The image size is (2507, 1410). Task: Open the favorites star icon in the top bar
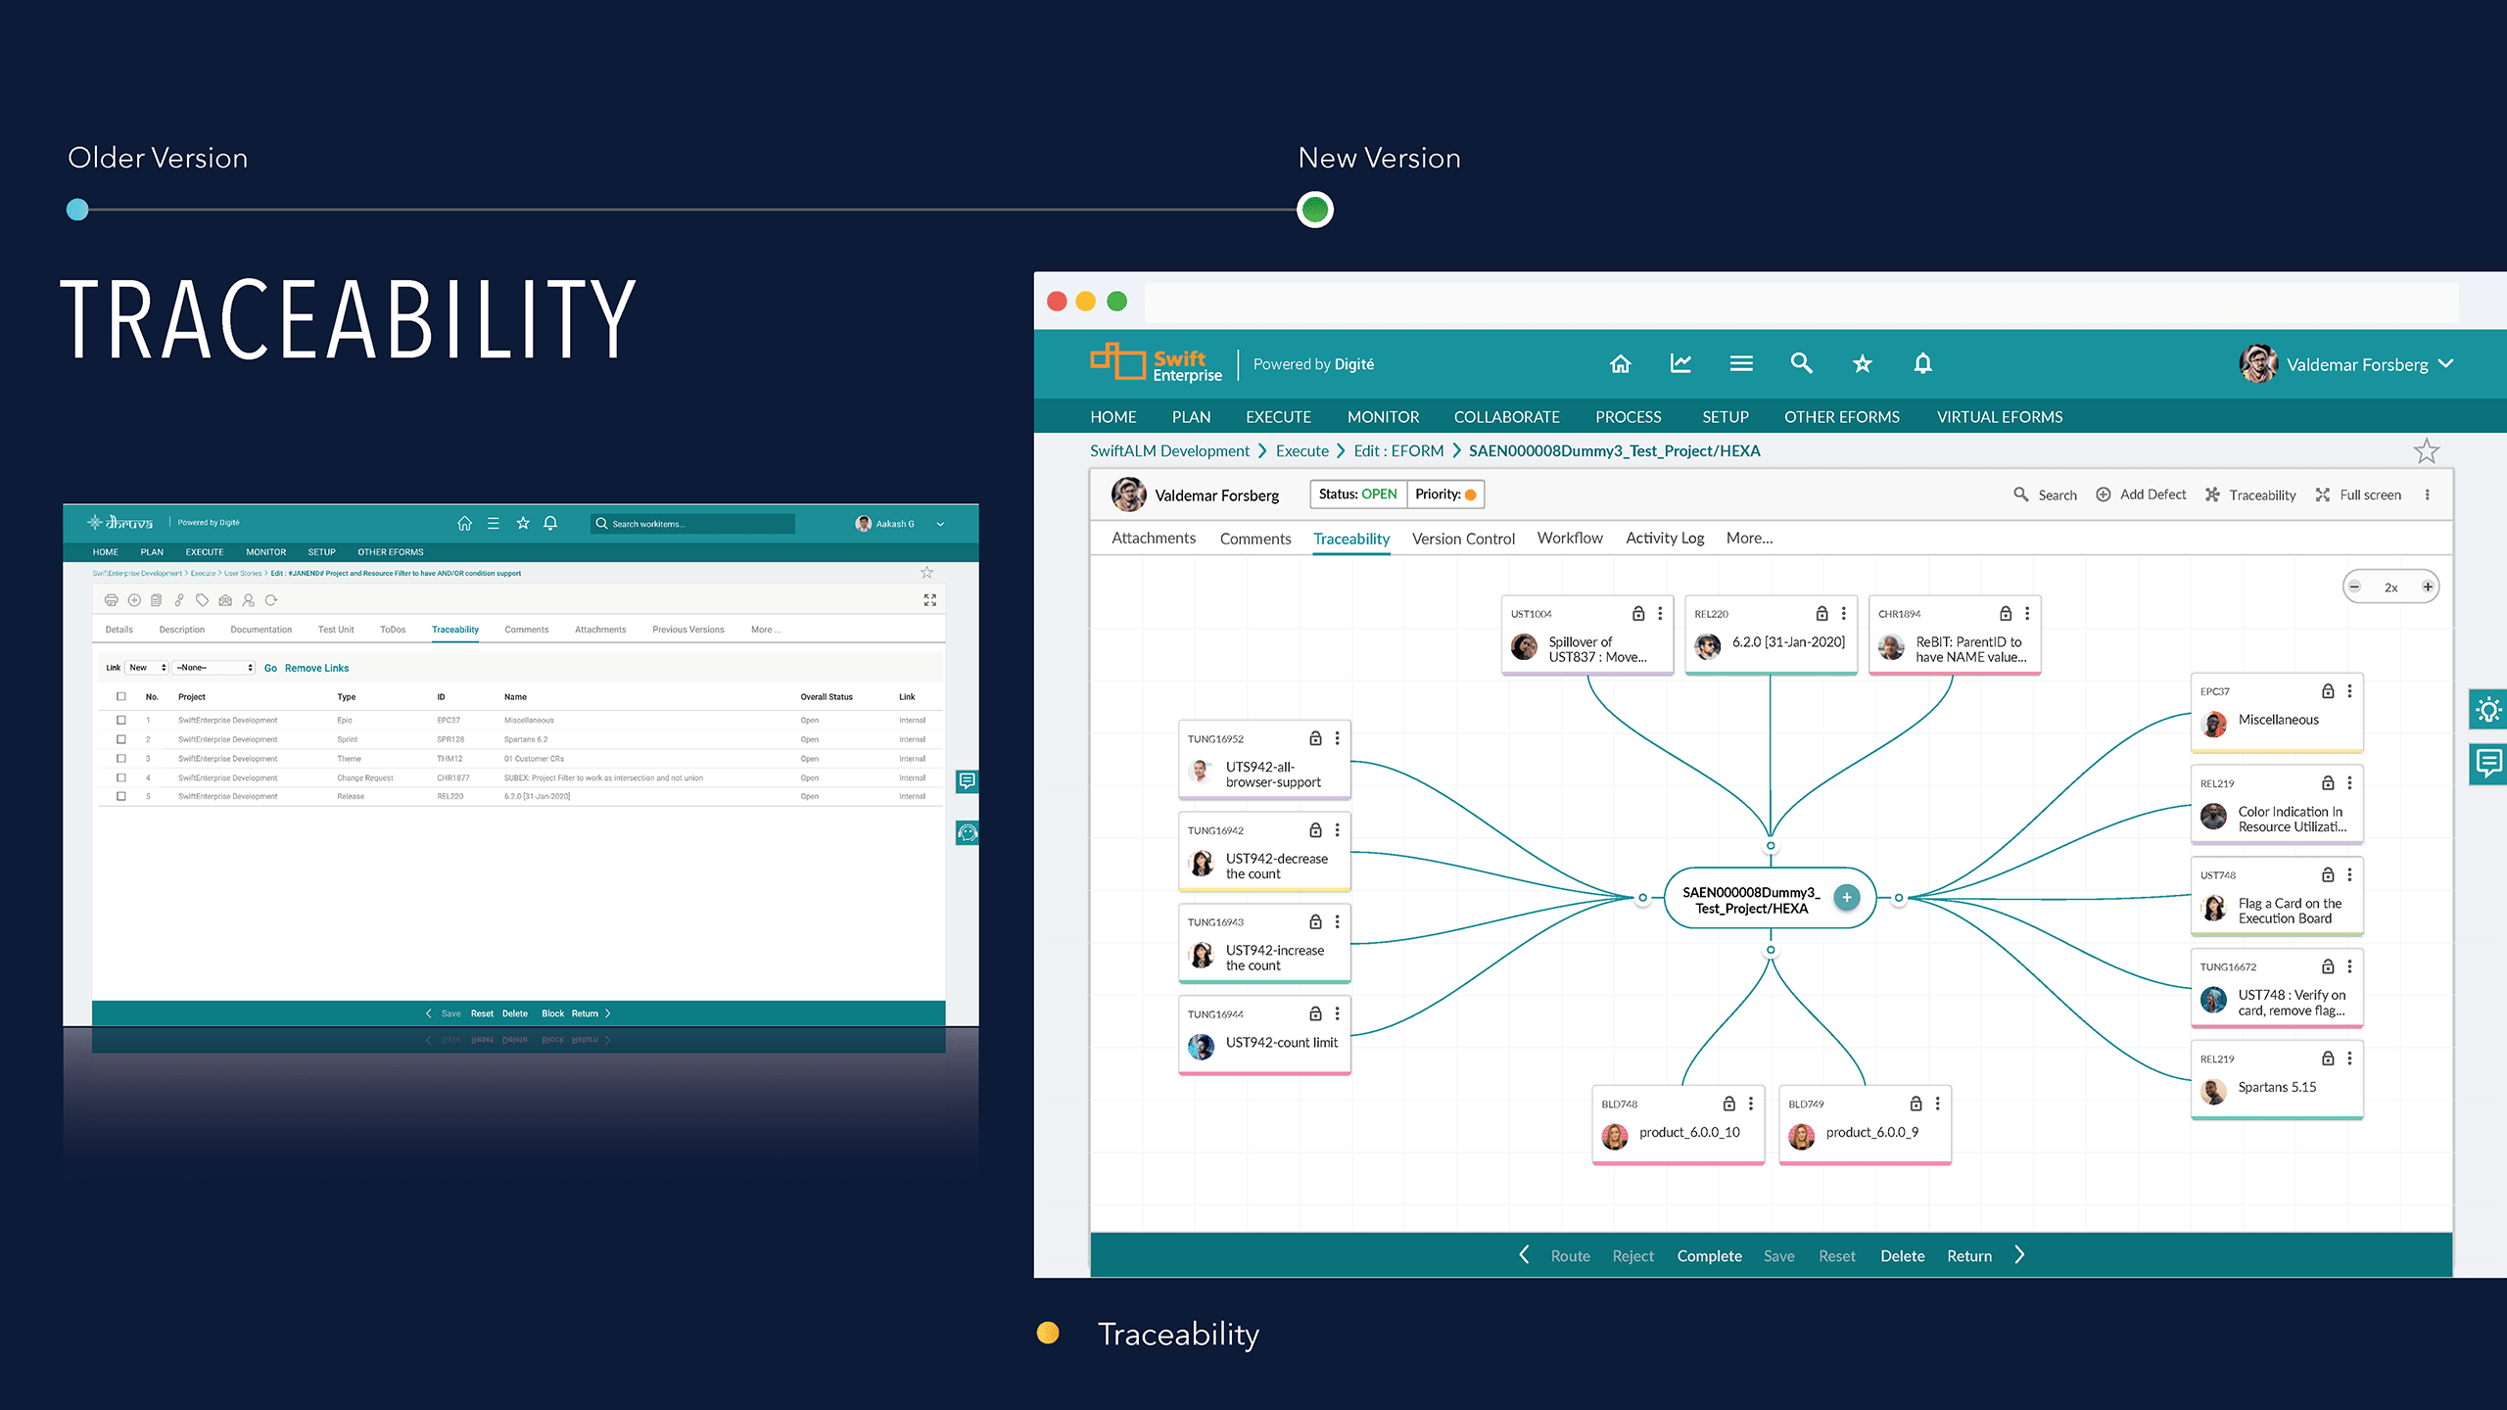coord(1862,363)
